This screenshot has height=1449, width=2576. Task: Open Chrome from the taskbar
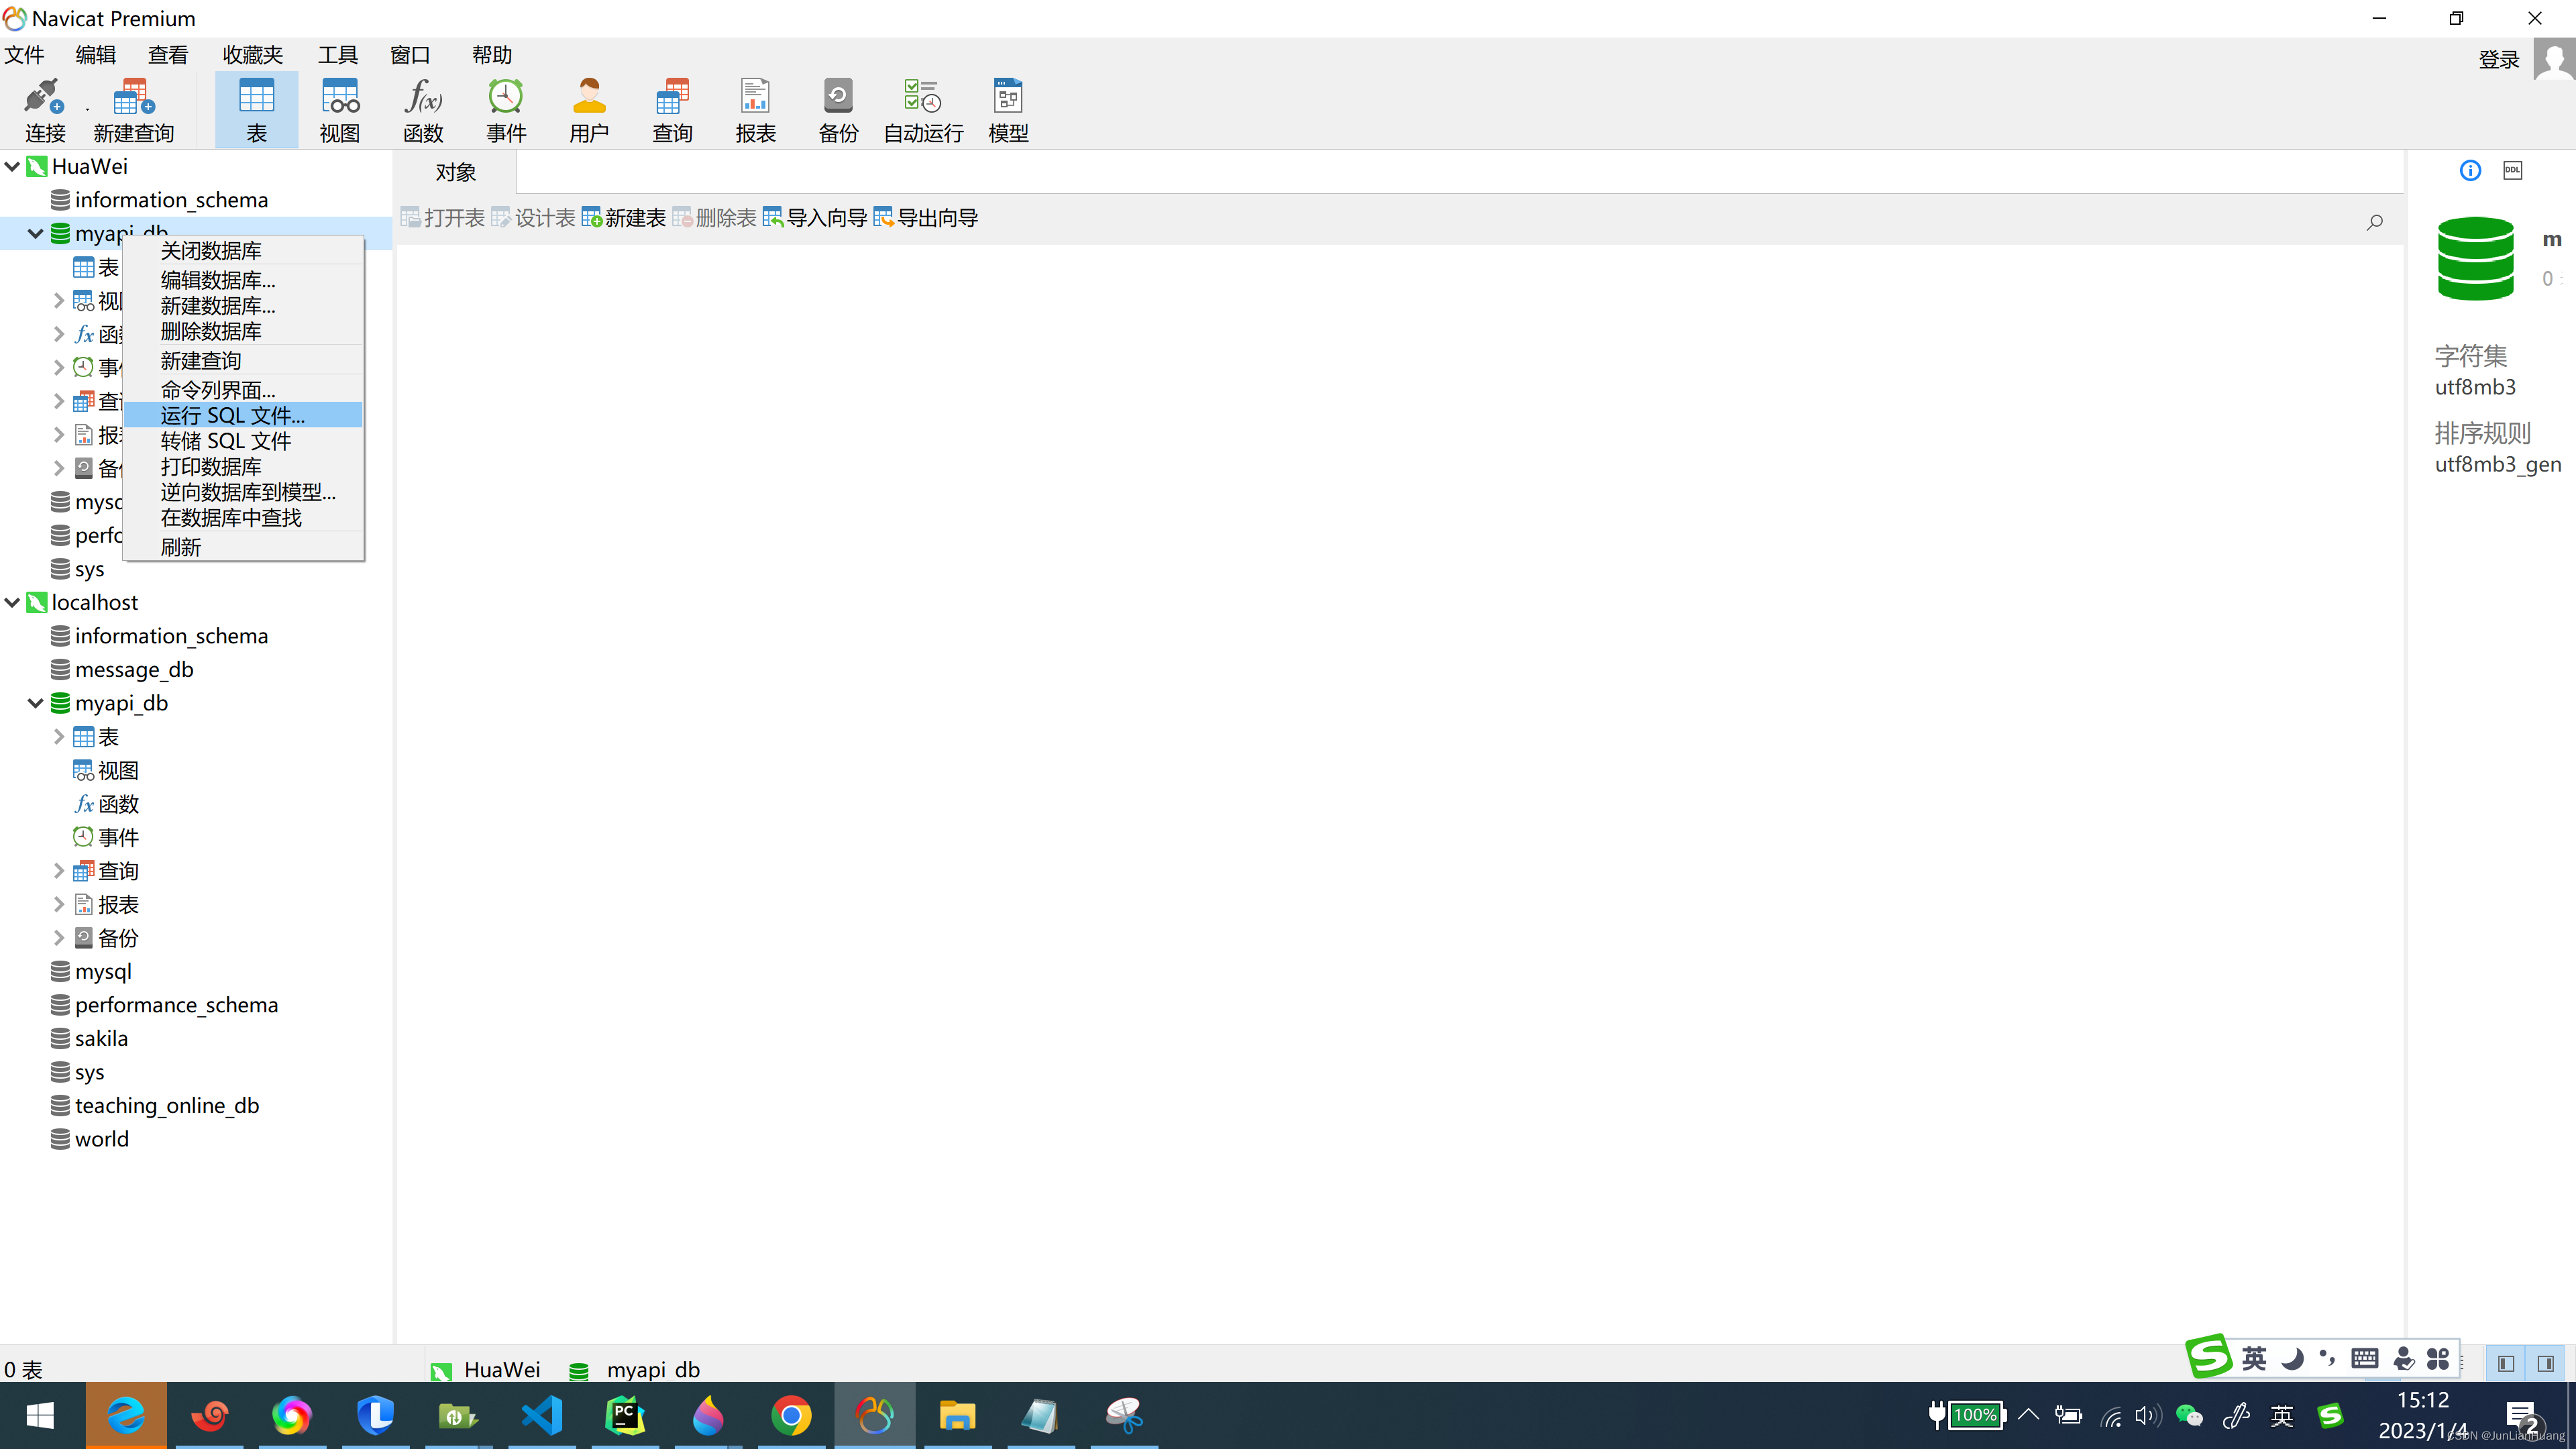pos(791,1415)
